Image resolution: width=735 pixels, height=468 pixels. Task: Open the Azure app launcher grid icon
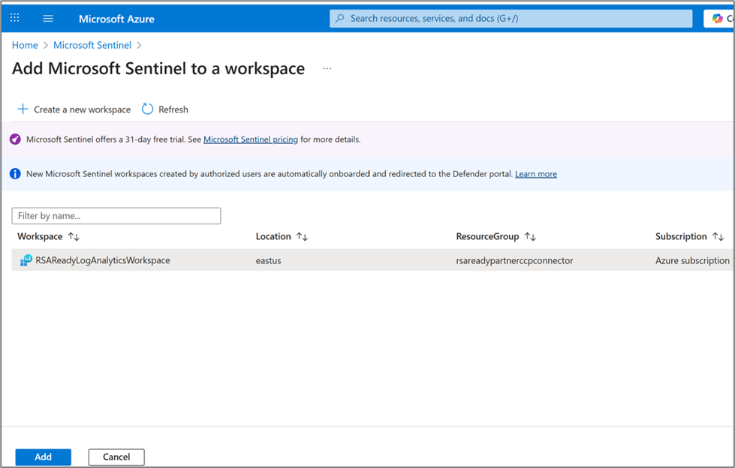15,18
